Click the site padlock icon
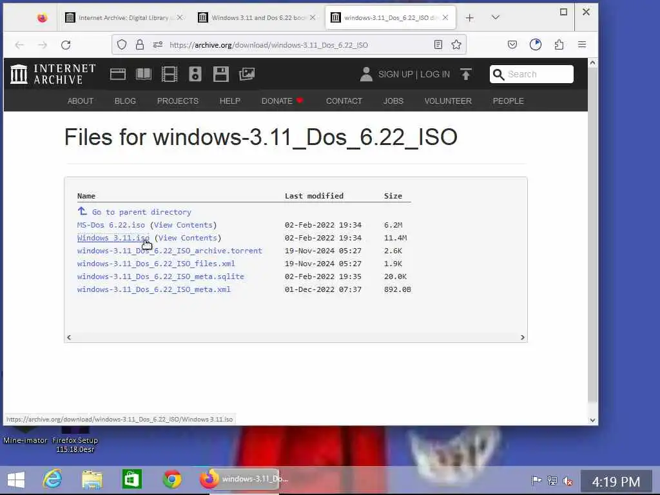Viewport: 660px width, 495px height. (x=140, y=44)
